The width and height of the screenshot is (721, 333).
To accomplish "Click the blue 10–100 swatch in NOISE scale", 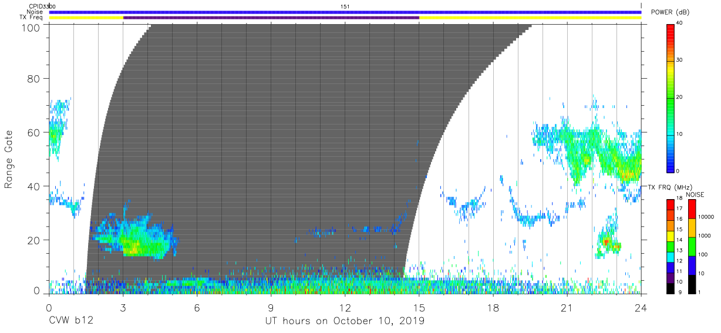I will 692,265.
